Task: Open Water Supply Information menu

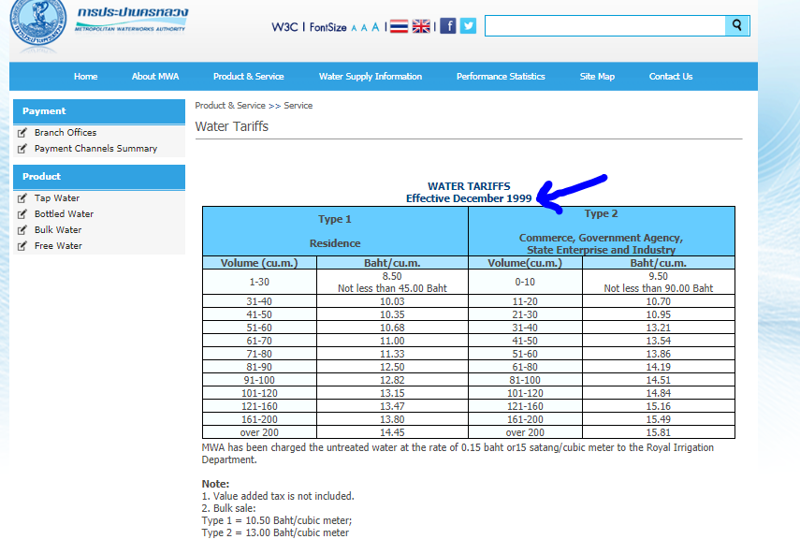Action: click(x=371, y=77)
